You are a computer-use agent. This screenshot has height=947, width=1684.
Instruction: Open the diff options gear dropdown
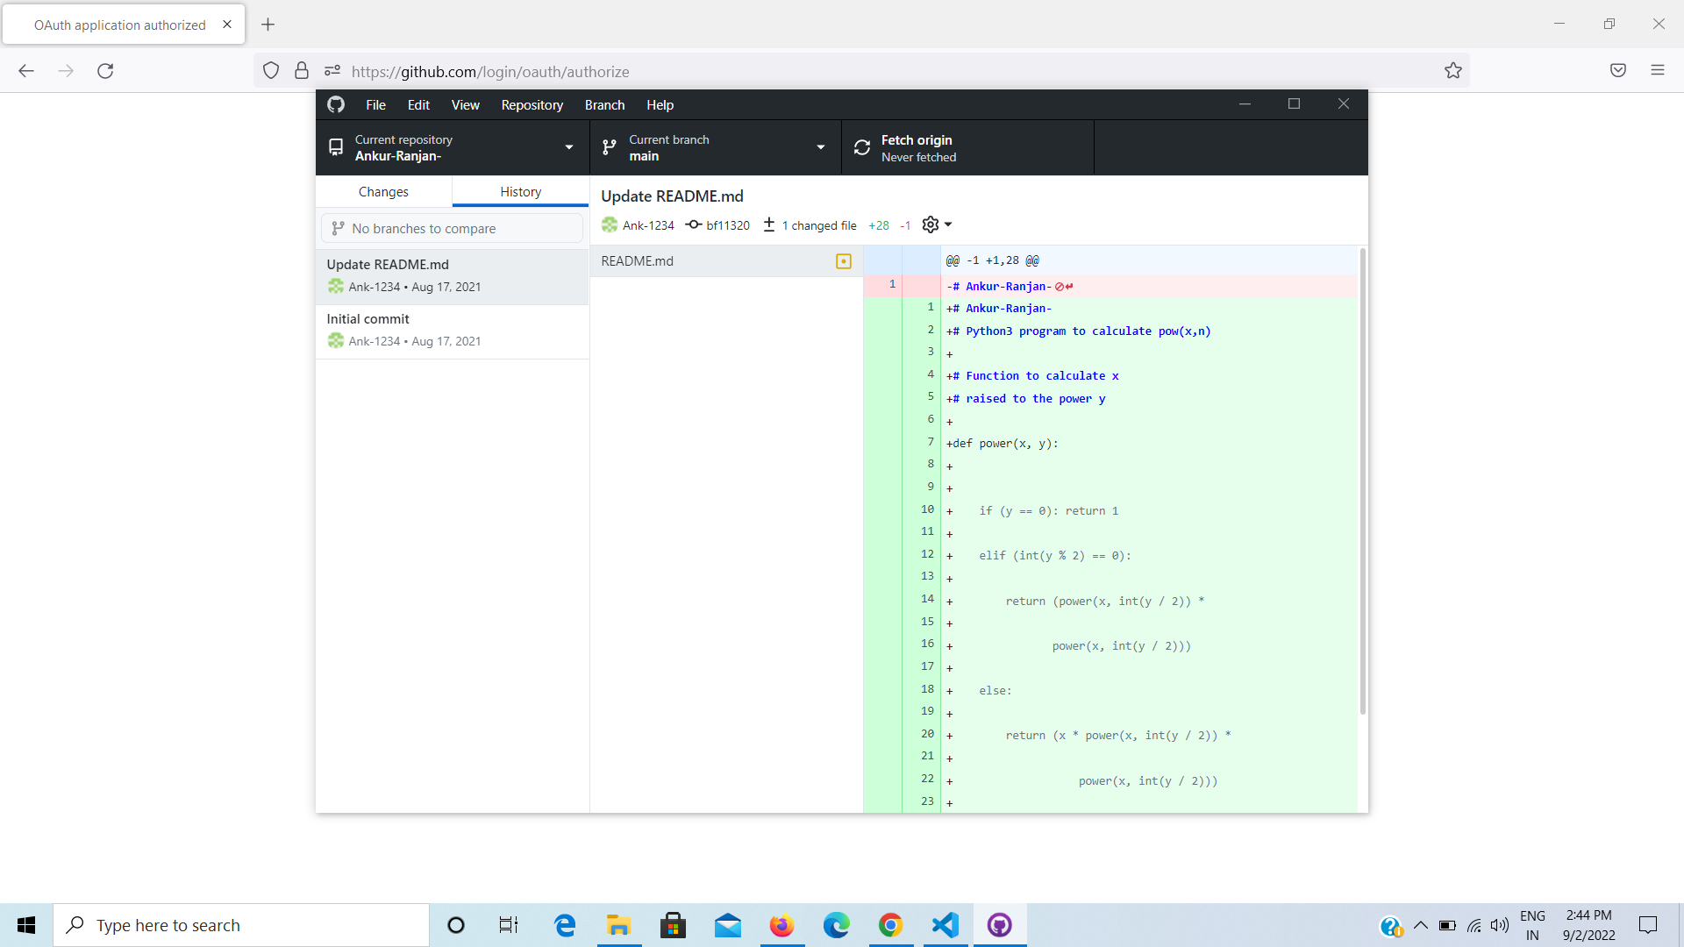(936, 224)
